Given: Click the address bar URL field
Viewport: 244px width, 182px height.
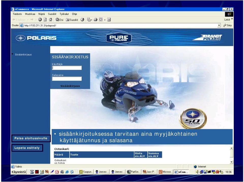Looking at the screenshot, I should click(x=120, y=25).
